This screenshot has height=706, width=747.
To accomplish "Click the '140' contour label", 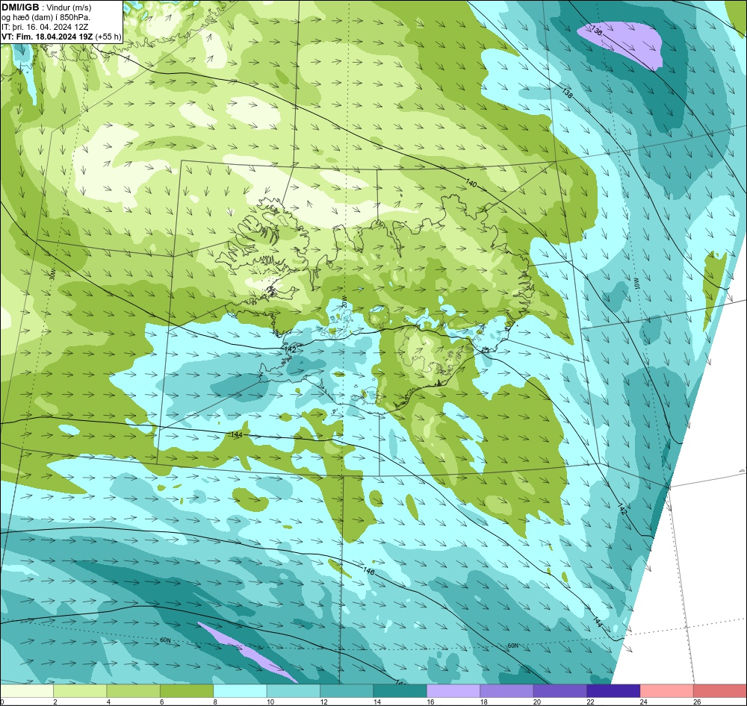I will (x=471, y=184).
